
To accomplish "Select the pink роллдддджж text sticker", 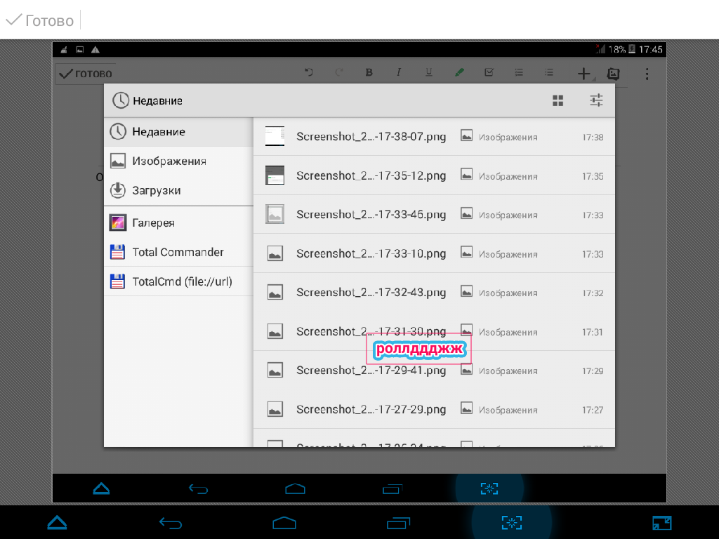I will coord(419,350).
